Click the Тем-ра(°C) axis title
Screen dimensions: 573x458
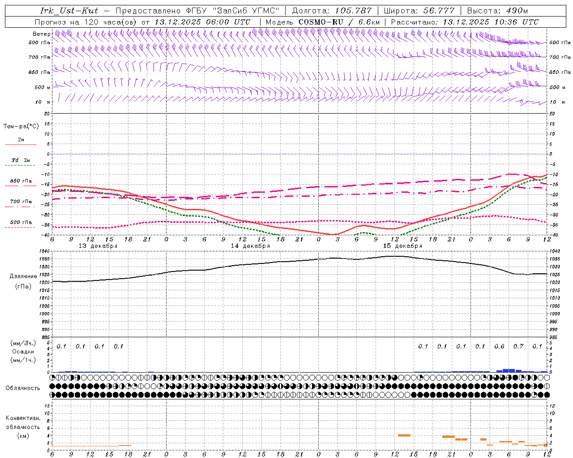tap(21, 127)
